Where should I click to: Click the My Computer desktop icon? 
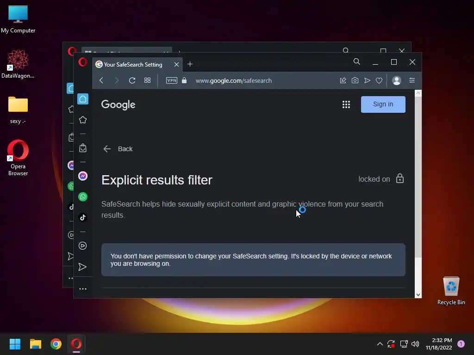pos(18,19)
